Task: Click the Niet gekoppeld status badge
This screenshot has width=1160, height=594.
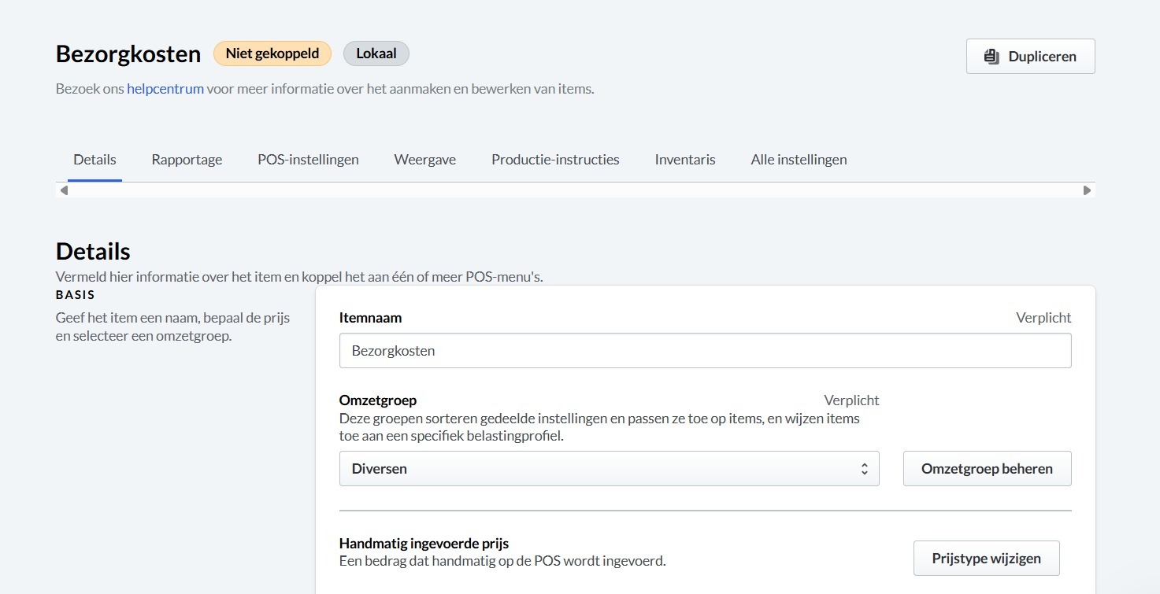Action: (x=272, y=53)
